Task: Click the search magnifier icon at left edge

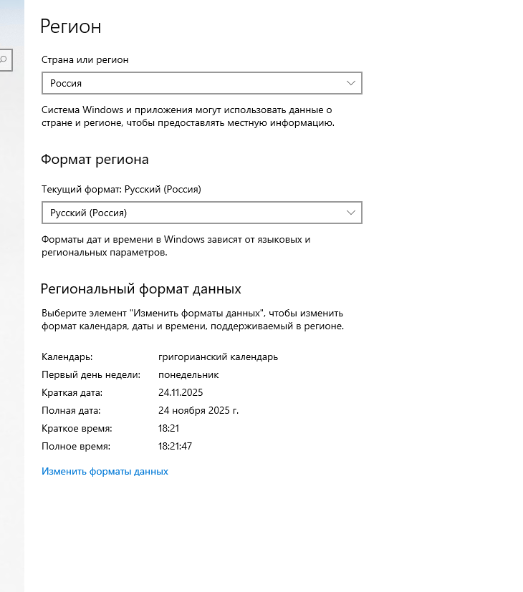Action: [x=4, y=60]
